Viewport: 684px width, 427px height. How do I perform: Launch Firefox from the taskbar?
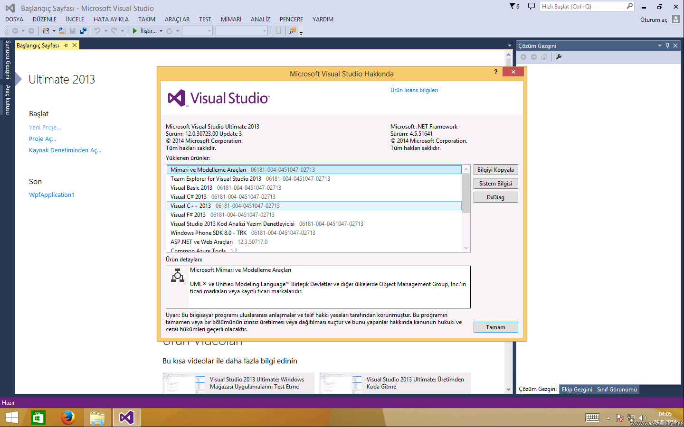click(x=68, y=418)
